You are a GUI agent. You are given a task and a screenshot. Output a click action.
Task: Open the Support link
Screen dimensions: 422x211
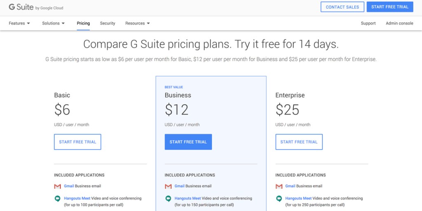[368, 23]
